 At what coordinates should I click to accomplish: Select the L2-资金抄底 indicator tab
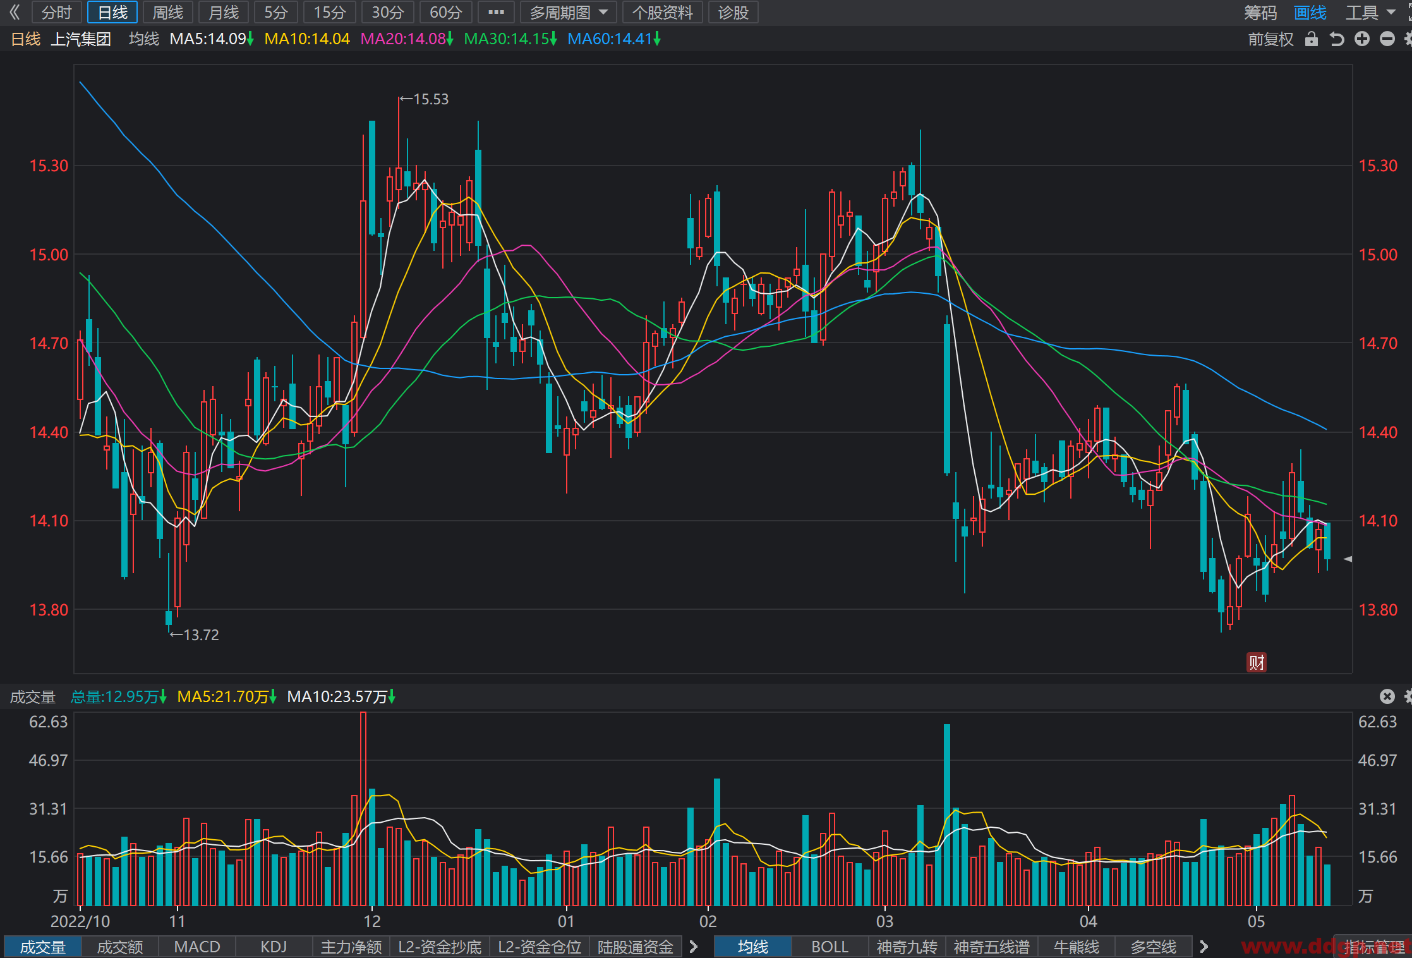440,947
